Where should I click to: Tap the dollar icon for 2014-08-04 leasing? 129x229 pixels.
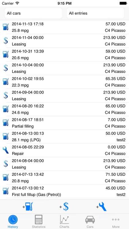[6, 164]
